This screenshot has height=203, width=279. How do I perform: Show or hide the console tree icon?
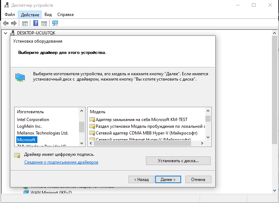[x=25, y=23]
